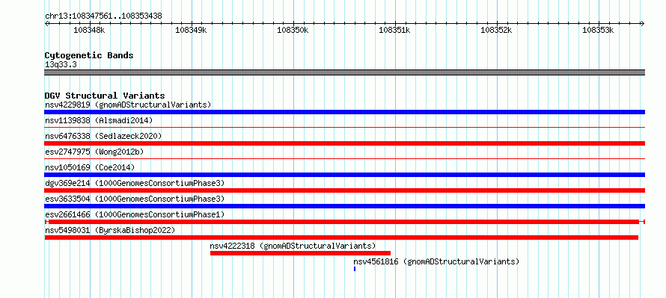The image size is (666, 298).
Task: Click the esv2661466 red bar with end ticks
Action: [x=344, y=222]
